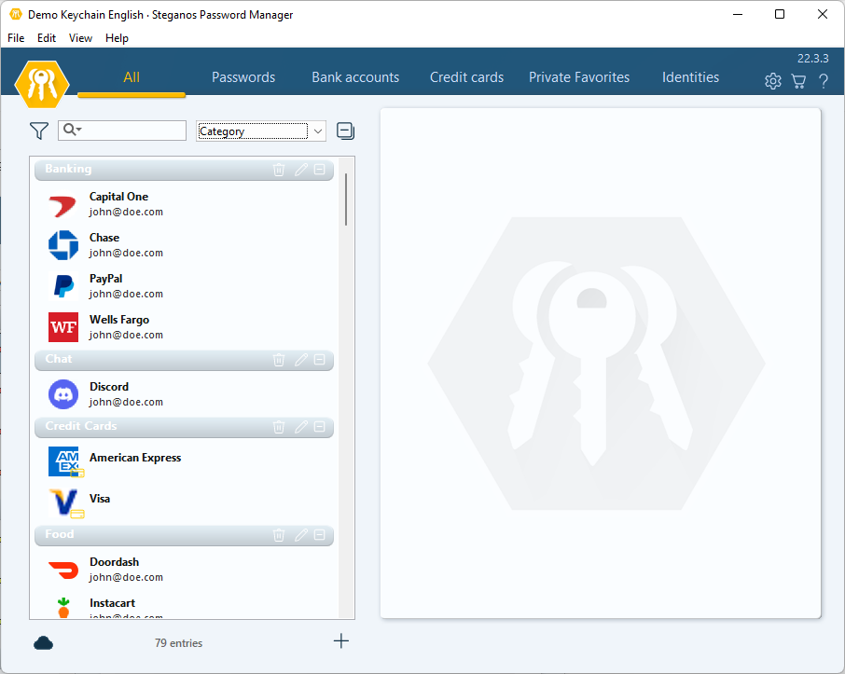Viewport: 845px width, 674px height.
Task: Click the search magnifier icon
Action: [x=72, y=130]
